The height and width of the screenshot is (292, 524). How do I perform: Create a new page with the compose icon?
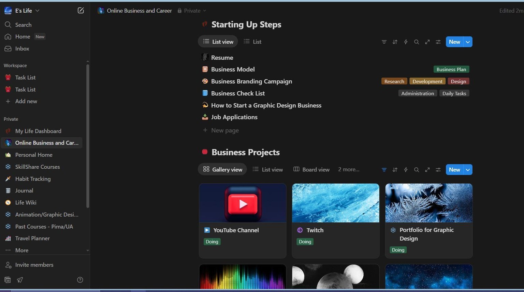pos(81,11)
